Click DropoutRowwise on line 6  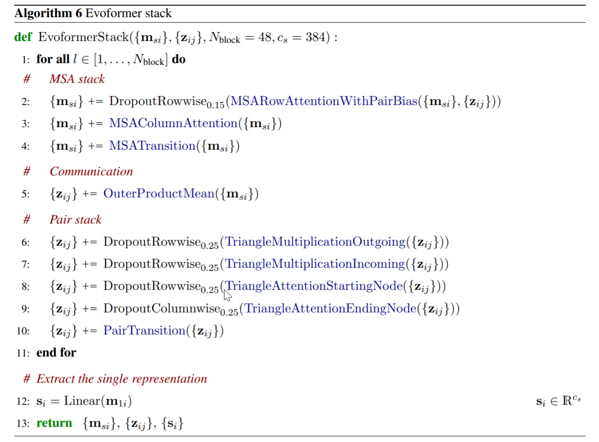[x=152, y=242]
